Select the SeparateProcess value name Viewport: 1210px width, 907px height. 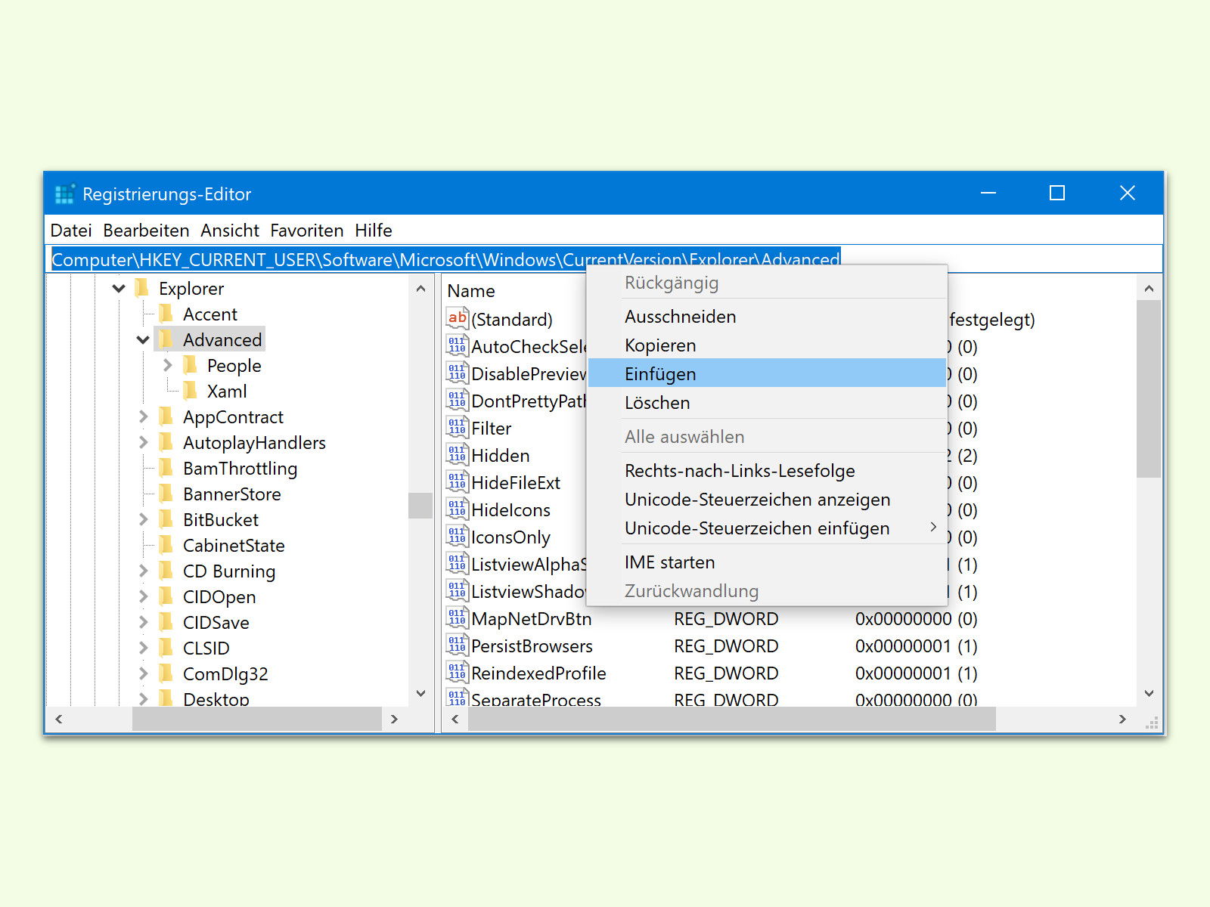535,699
